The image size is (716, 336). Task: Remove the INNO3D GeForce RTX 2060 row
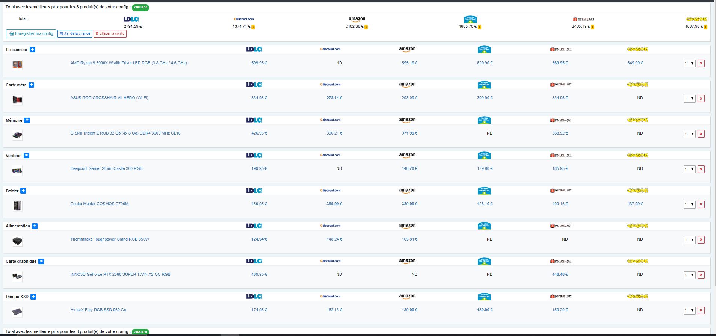(701, 275)
